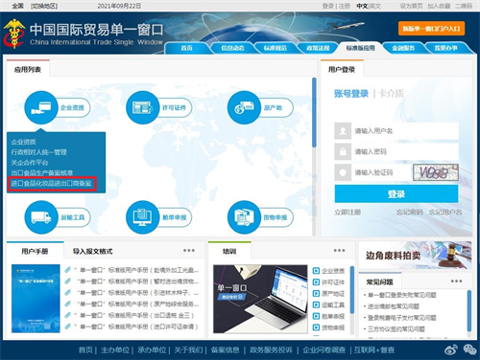Play the 舱单申报 training video icon
The width and height of the screenshot is (480, 360).
click(x=316, y=316)
